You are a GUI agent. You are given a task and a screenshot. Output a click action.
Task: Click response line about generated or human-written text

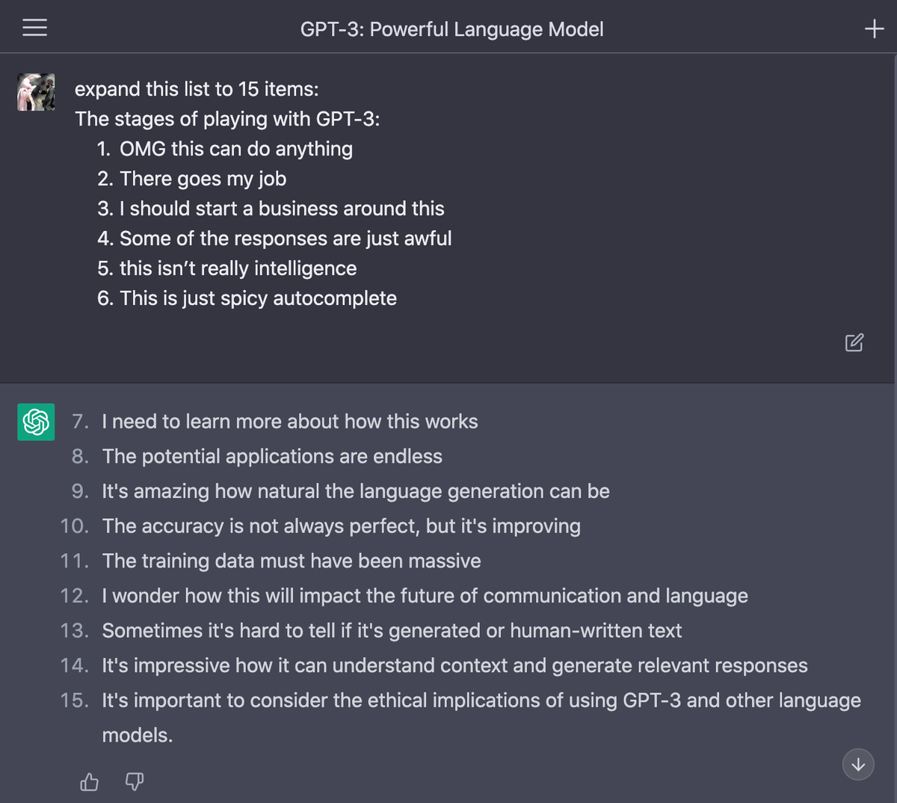[392, 631]
